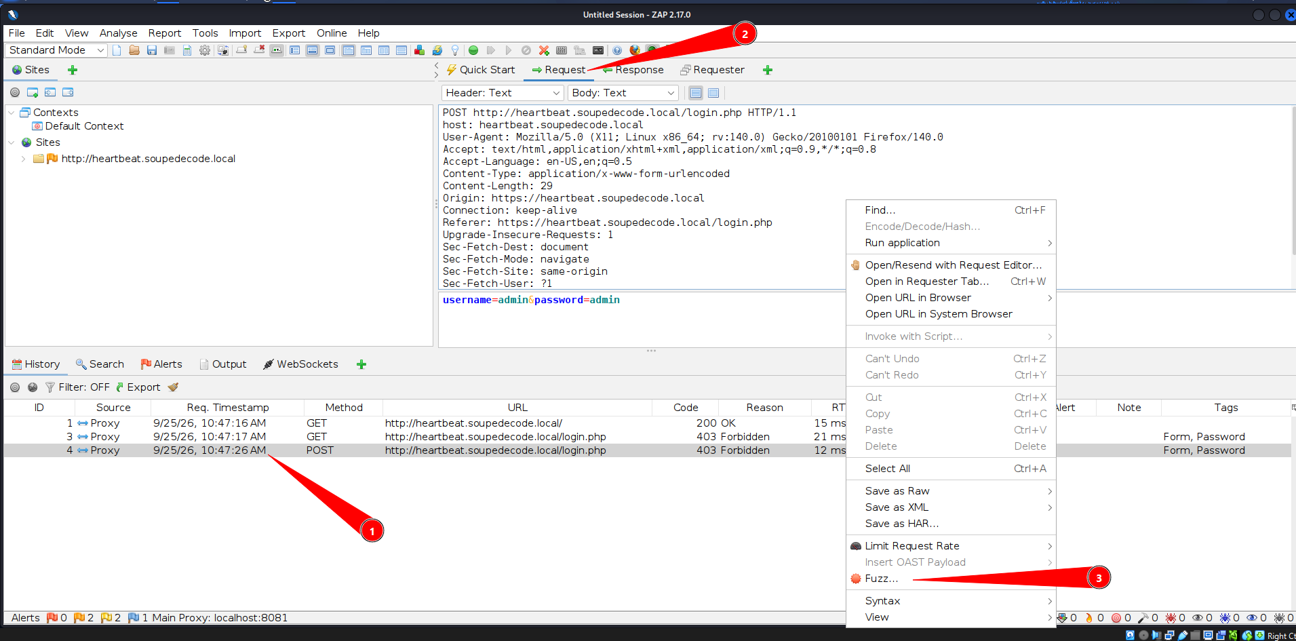Screen dimensions: 1296x641
Task: Toggle the split header and body view button
Action: (x=696, y=93)
